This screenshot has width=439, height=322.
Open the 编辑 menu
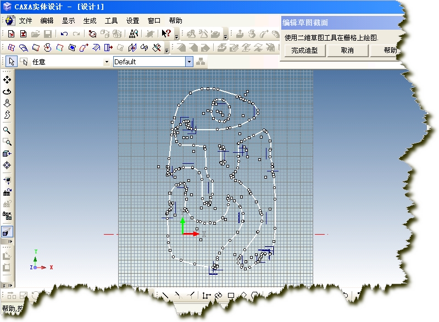47,21
